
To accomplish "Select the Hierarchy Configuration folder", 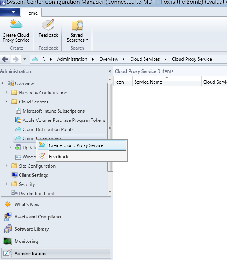I will 43,92.
